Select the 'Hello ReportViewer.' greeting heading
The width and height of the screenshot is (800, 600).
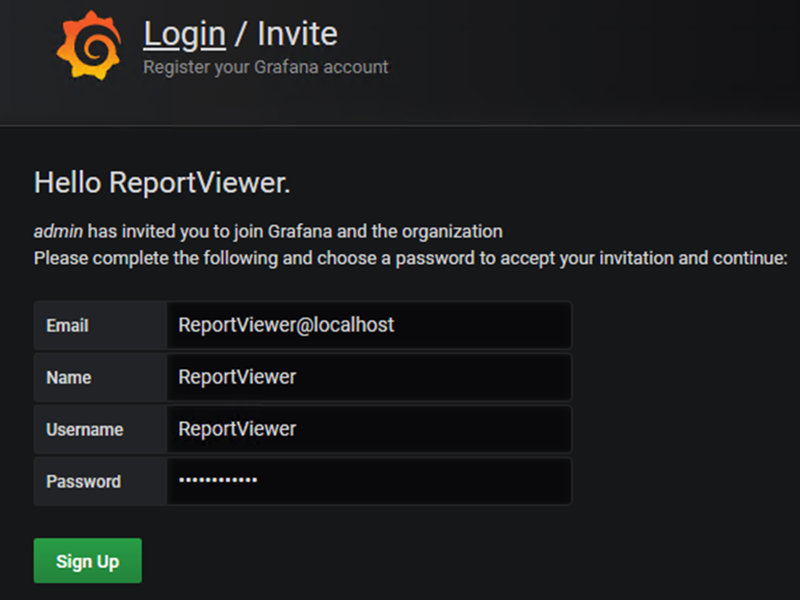click(x=162, y=184)
